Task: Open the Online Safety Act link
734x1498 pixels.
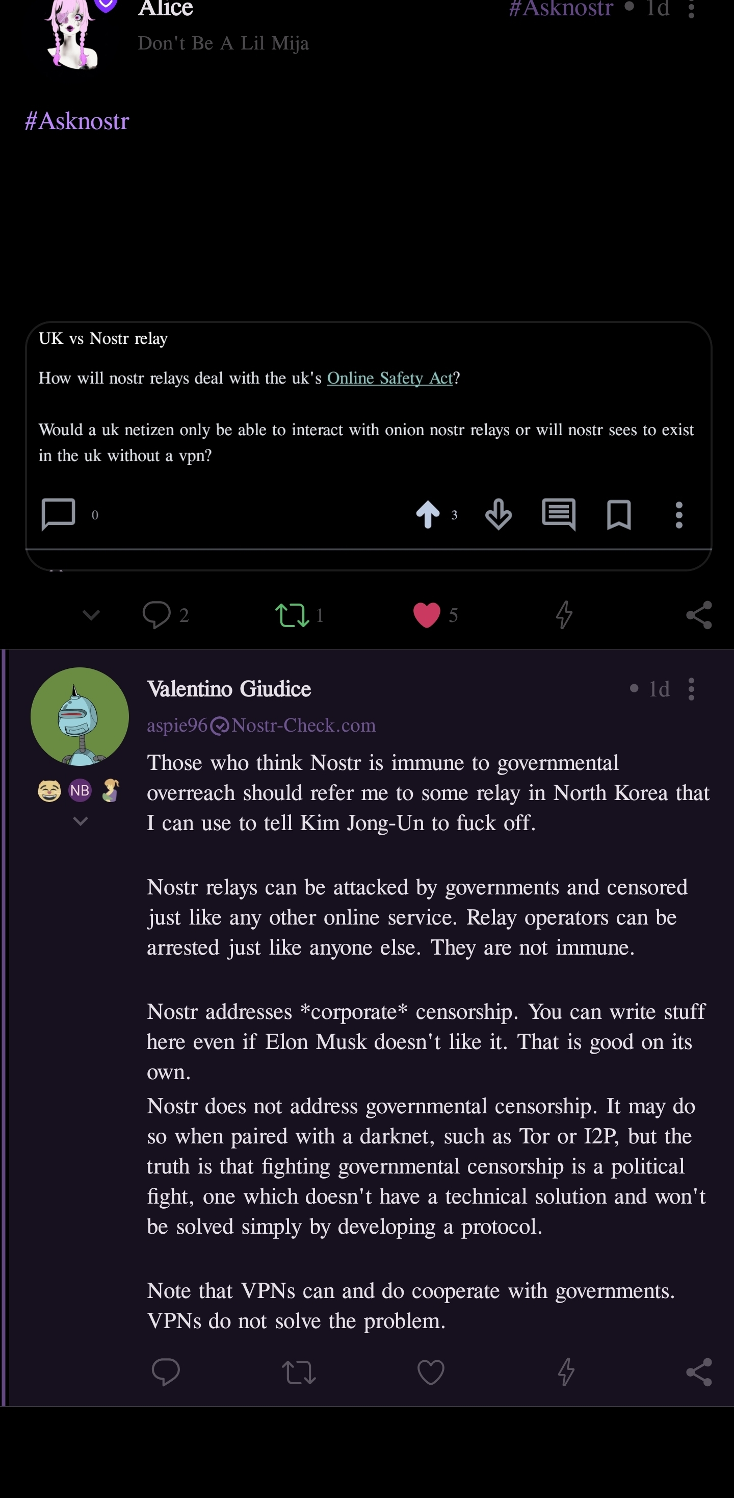Action: (x=389, y=379)
